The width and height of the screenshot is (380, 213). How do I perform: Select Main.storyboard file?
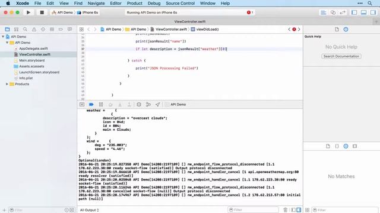point(31,60)
